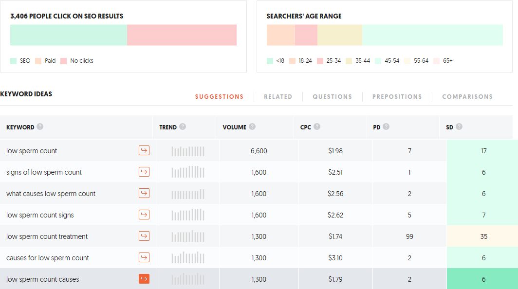
Task: Open the TREND column help tooltip icon
Action: [183, 126]
